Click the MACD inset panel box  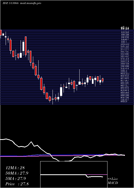point(74,175)
